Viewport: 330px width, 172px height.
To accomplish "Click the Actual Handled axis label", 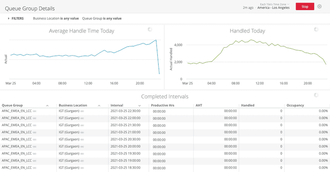I will coord(171,59).
